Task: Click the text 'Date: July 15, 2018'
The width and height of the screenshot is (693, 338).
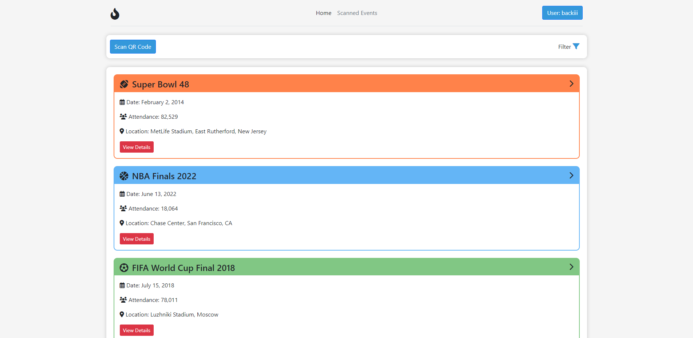Action: (x=150, y=286)
